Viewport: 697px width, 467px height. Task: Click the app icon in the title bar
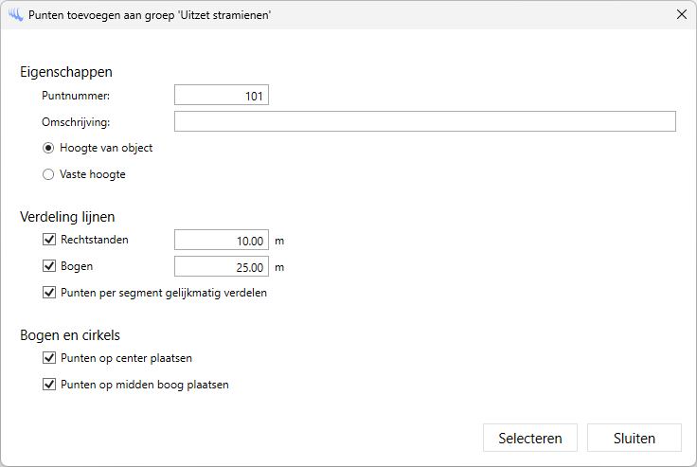(x=15, y=15)
